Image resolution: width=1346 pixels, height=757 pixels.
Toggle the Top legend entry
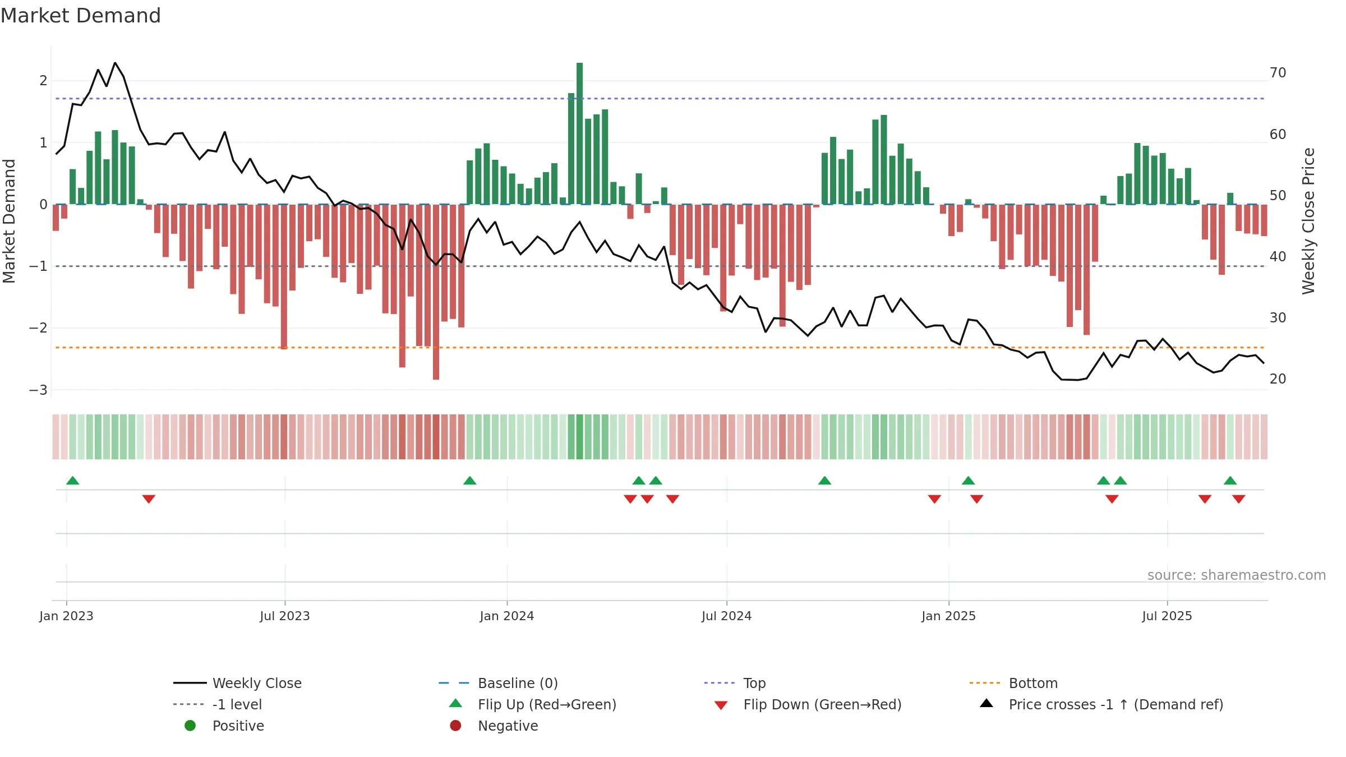735,683
